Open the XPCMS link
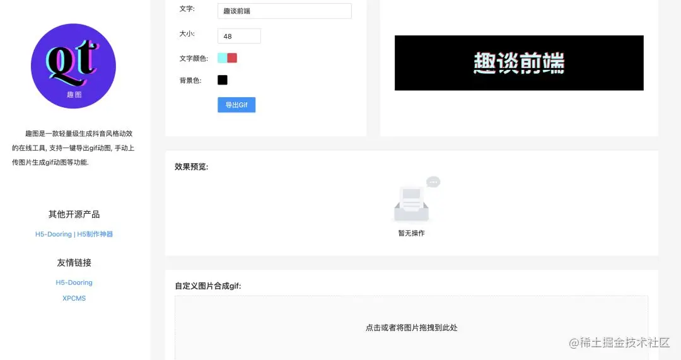The image size is (681, 360). click(x=74, y=298)
